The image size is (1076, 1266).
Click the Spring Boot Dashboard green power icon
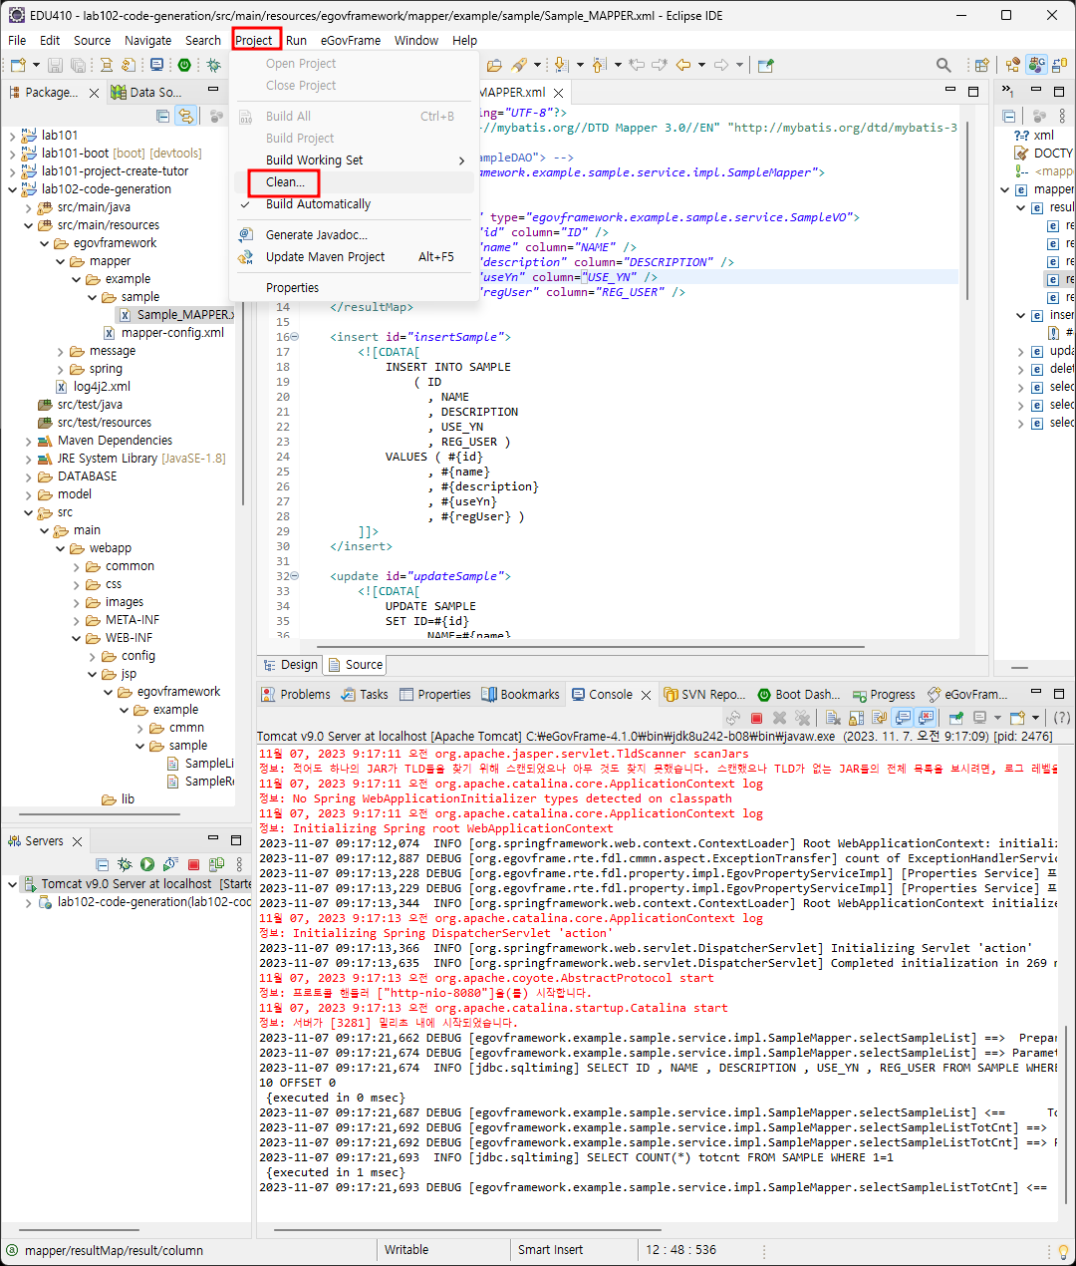184,65
